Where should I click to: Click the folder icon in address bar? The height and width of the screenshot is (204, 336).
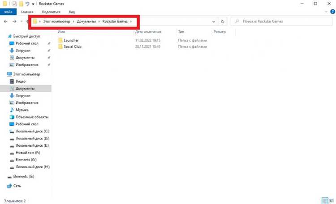[x=34, y=21]
